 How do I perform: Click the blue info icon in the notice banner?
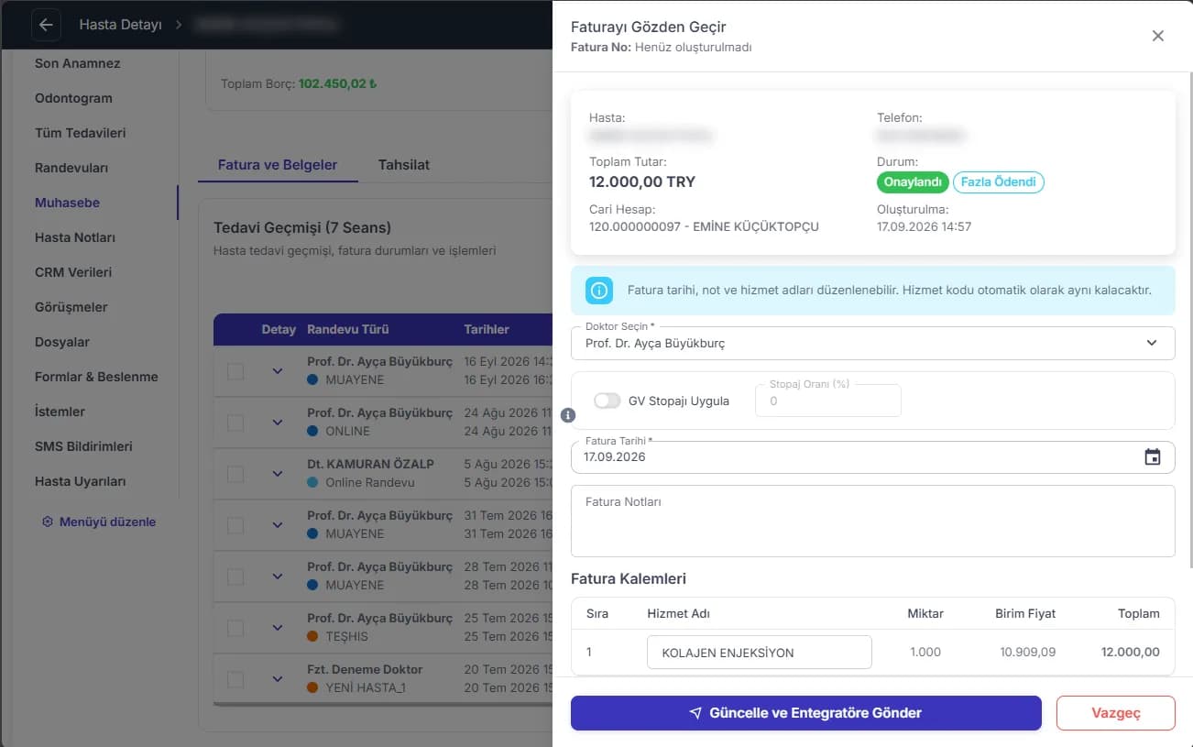599,291
